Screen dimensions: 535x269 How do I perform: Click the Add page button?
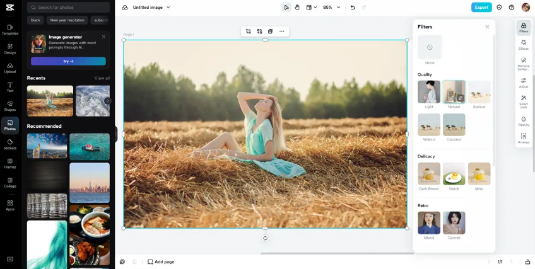coord(161,262)
